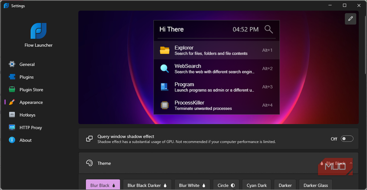Click the Flow Launcher title bar icon
This screenshot has width=367, height=190.
[x=6, y=6]
